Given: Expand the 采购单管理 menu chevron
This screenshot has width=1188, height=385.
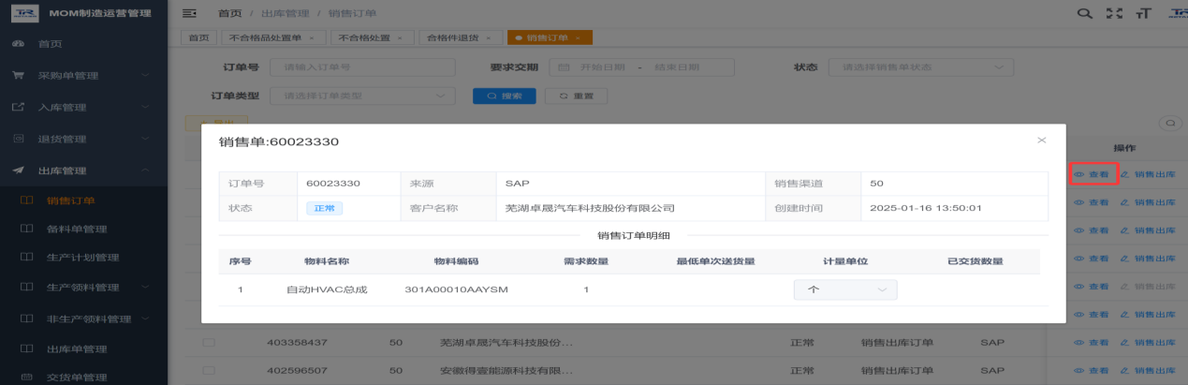Looking at the screenshot, I should (x=144, y=75).
